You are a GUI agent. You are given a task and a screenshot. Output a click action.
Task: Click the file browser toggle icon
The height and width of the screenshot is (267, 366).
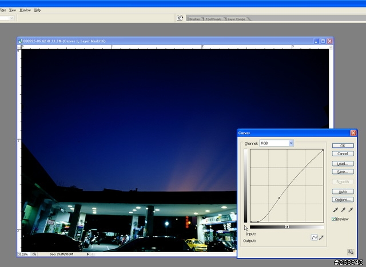180,18
